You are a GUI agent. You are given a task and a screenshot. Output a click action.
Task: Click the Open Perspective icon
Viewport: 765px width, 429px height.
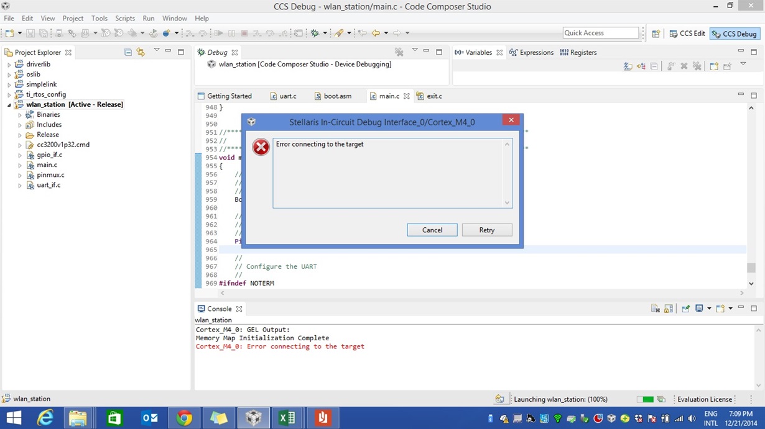[656, 34]
